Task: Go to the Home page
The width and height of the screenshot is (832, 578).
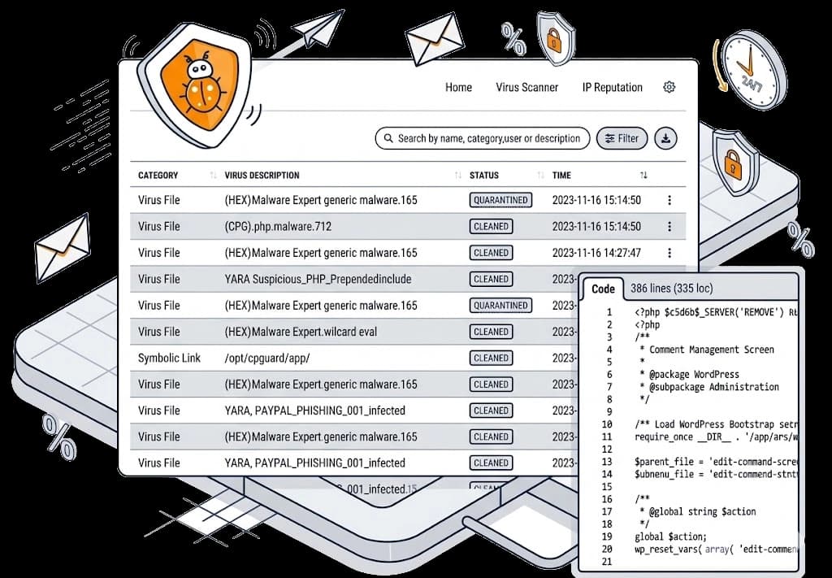Action: click(x=458, y=88)
